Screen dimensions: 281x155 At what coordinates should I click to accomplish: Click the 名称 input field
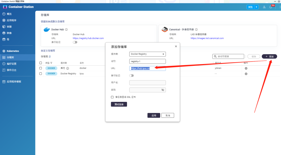148,61
